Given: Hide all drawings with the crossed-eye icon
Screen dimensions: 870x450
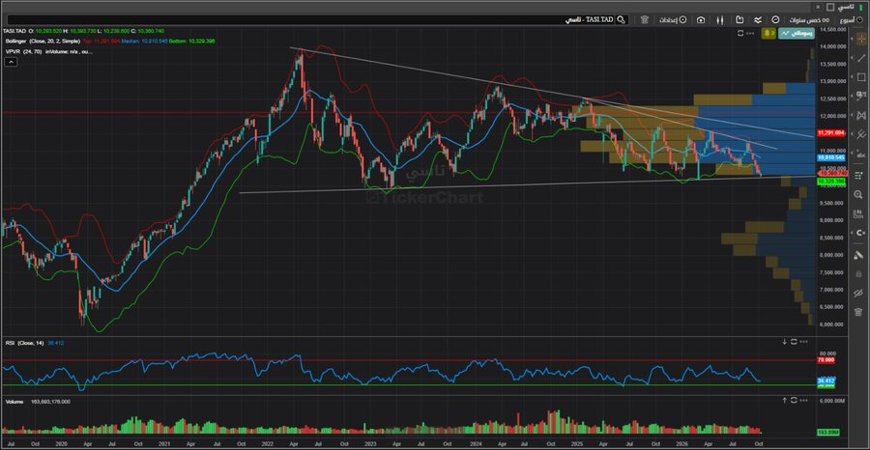Looking at the screenshot, I should 859,293.
